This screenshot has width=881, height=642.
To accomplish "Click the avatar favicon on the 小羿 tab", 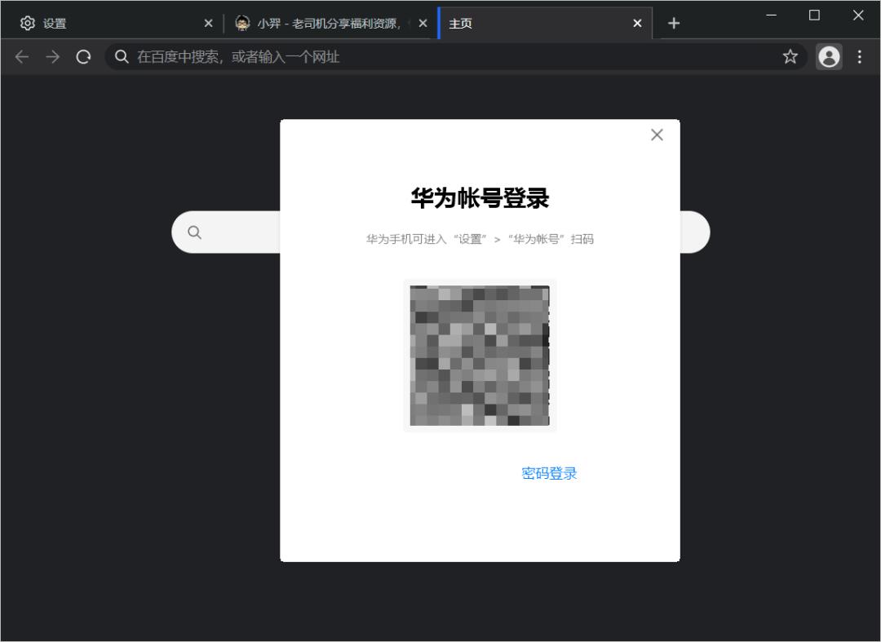I will coord(243,23).
